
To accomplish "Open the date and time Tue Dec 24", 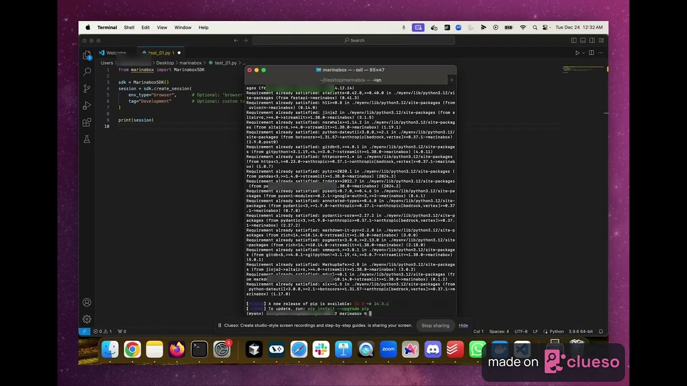I will point(579,27).
